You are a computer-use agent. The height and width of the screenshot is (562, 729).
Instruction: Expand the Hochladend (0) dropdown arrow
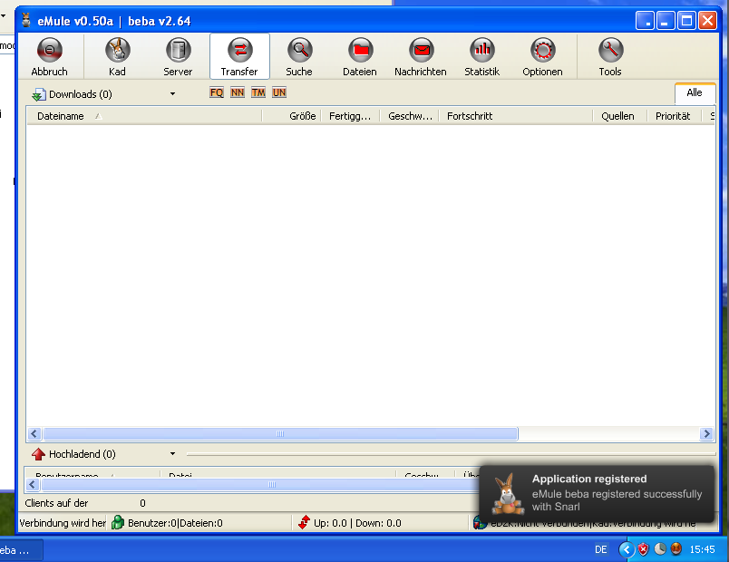coord(172,454)
